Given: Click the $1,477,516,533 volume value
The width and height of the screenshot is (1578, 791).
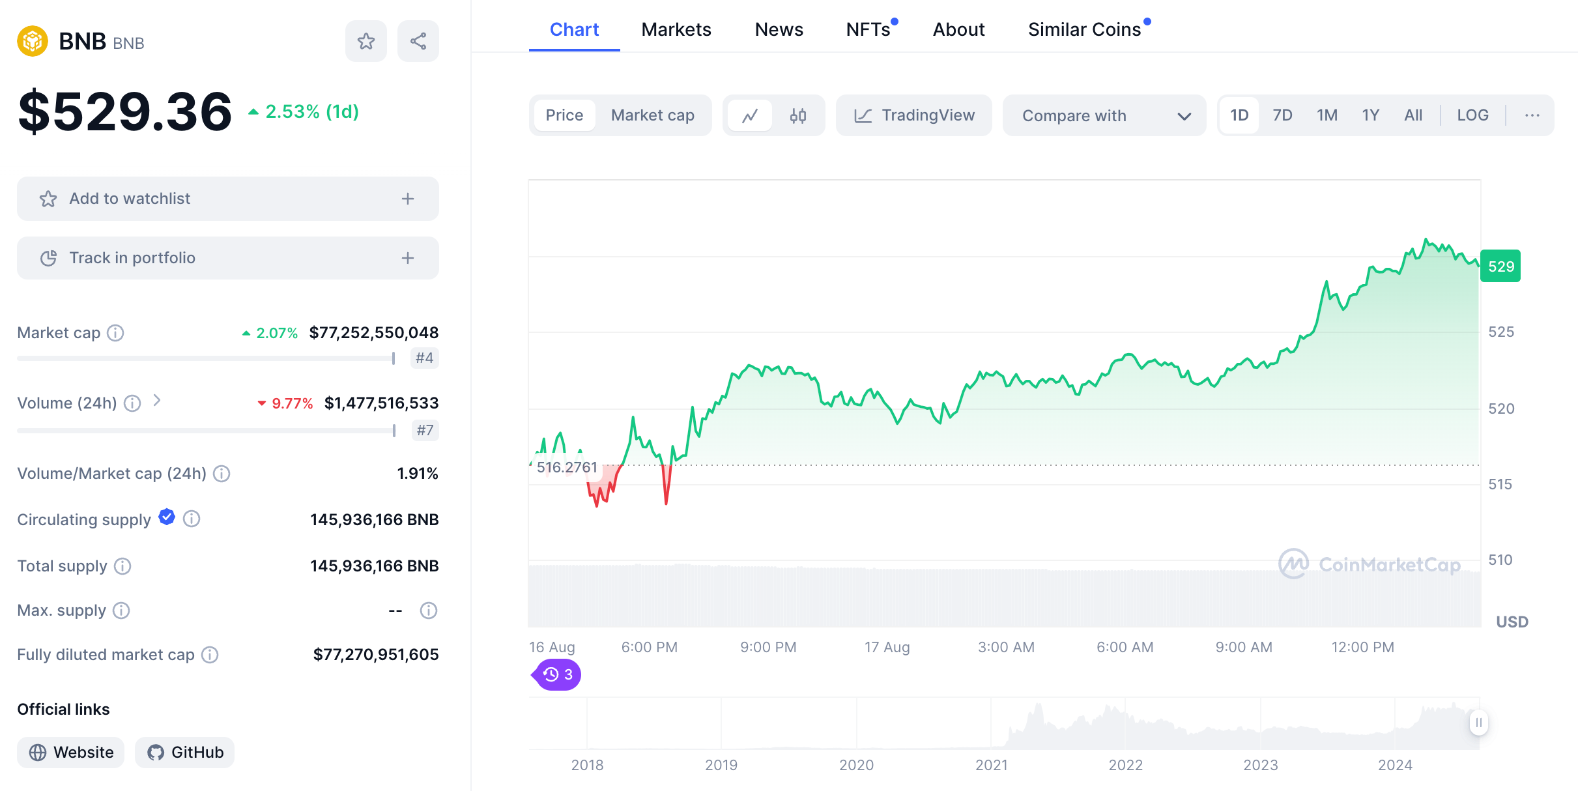Looking at the screenshot, I should point(382,403).
